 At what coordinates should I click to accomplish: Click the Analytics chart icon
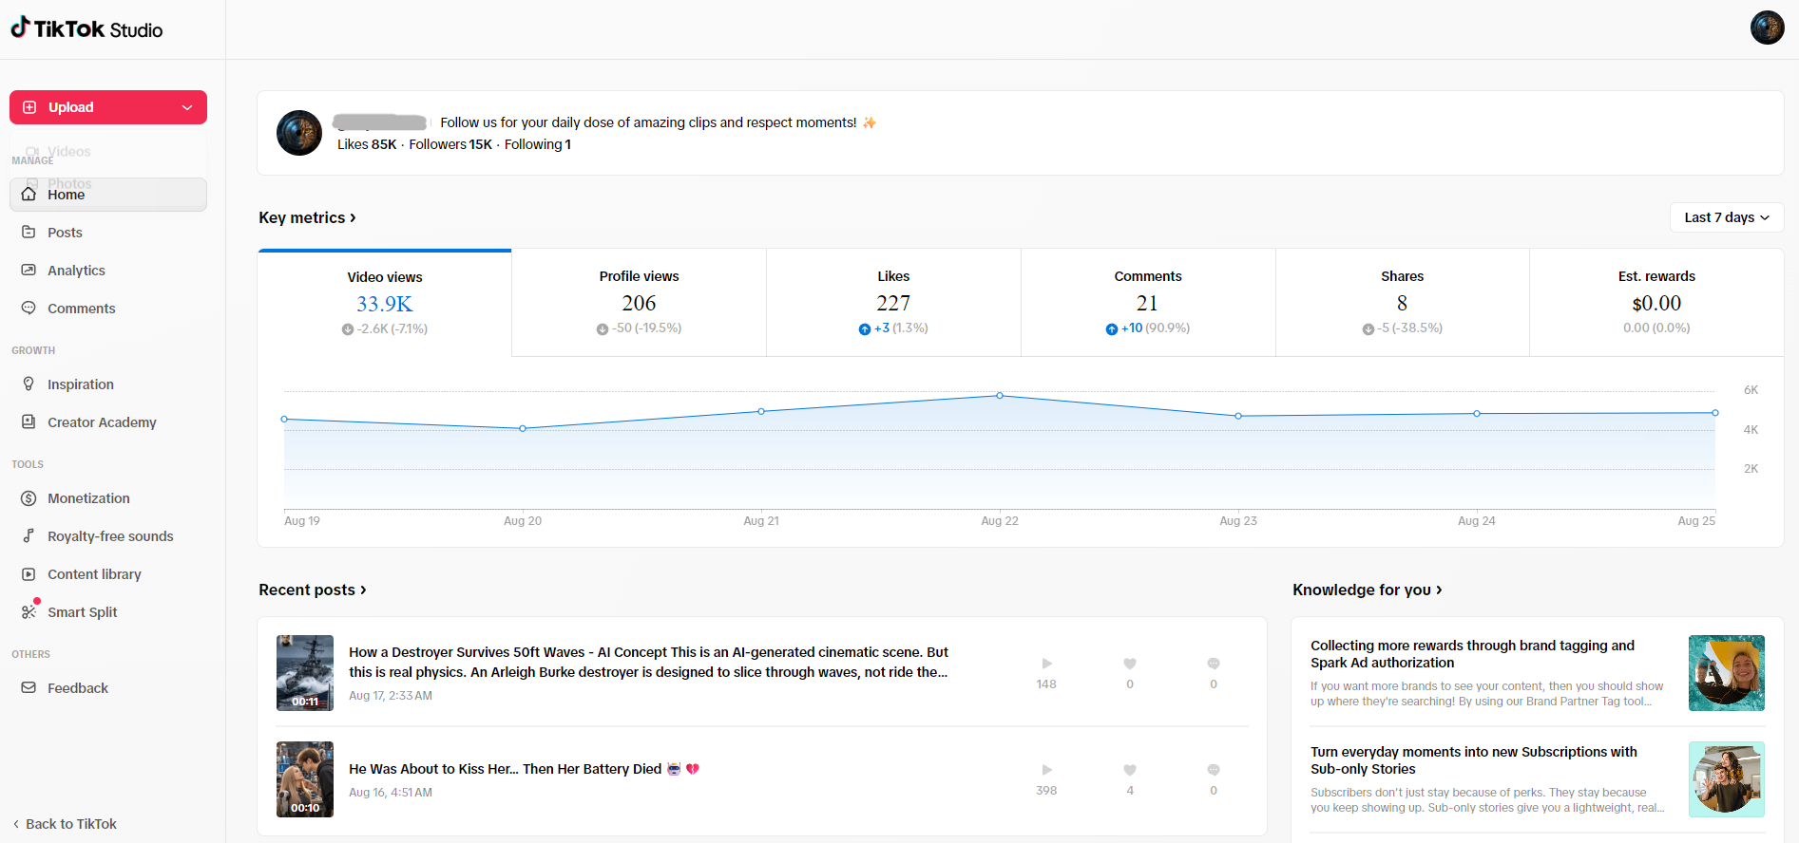(x=29, y=271)
